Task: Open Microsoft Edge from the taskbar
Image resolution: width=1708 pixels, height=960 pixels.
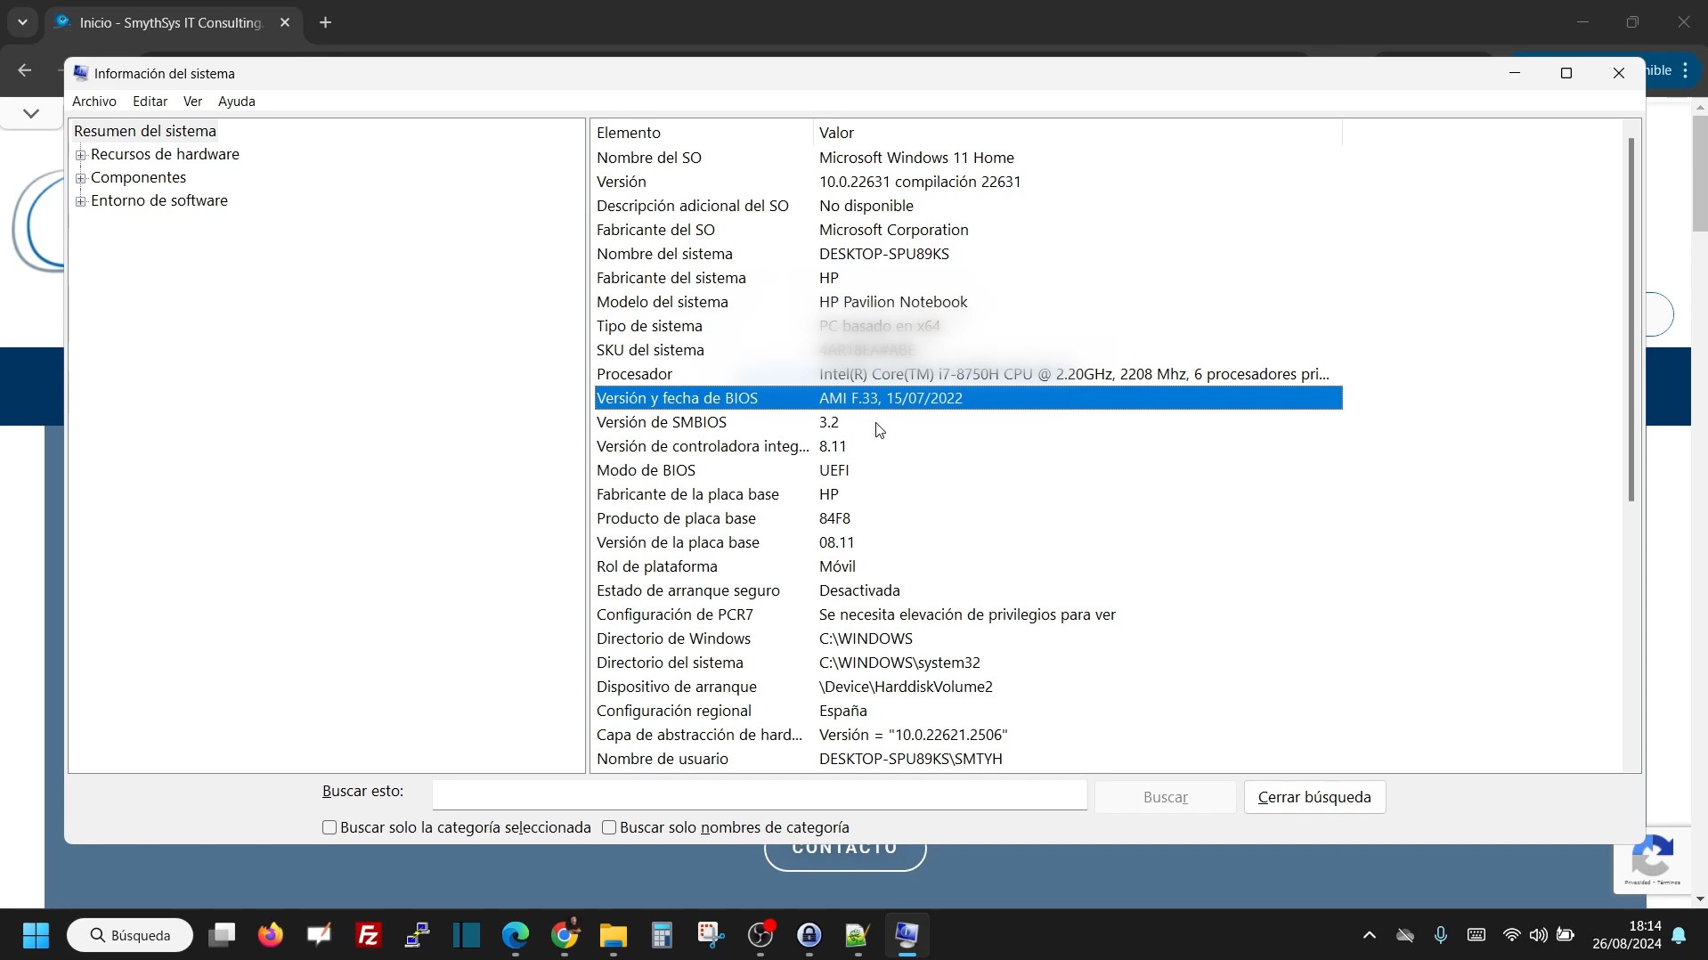Action: (516, 935)
